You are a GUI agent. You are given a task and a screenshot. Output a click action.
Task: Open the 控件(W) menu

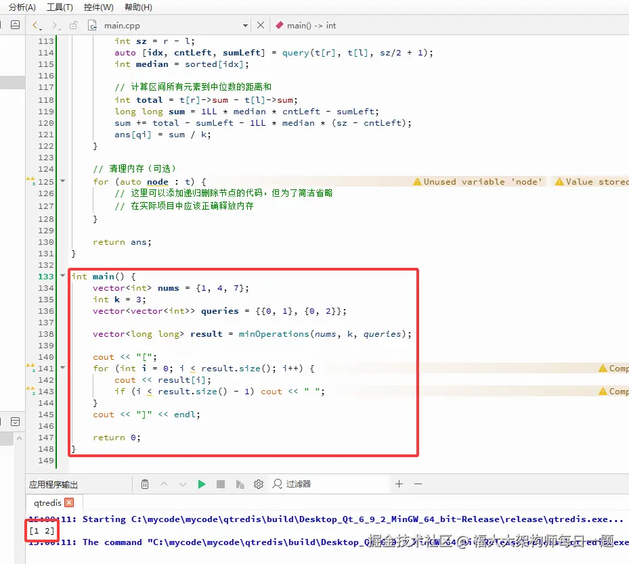pos(99,7)
